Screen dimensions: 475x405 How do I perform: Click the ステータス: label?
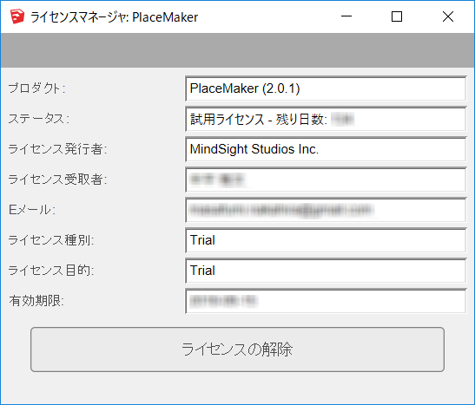pyautogui.click(x=39, y=119)
